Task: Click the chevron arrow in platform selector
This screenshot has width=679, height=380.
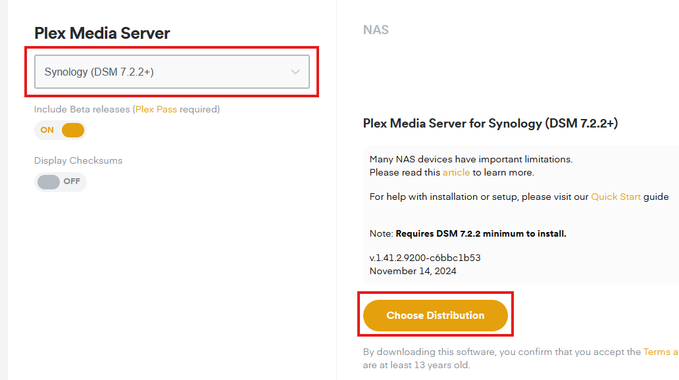Action: point(295,72)
